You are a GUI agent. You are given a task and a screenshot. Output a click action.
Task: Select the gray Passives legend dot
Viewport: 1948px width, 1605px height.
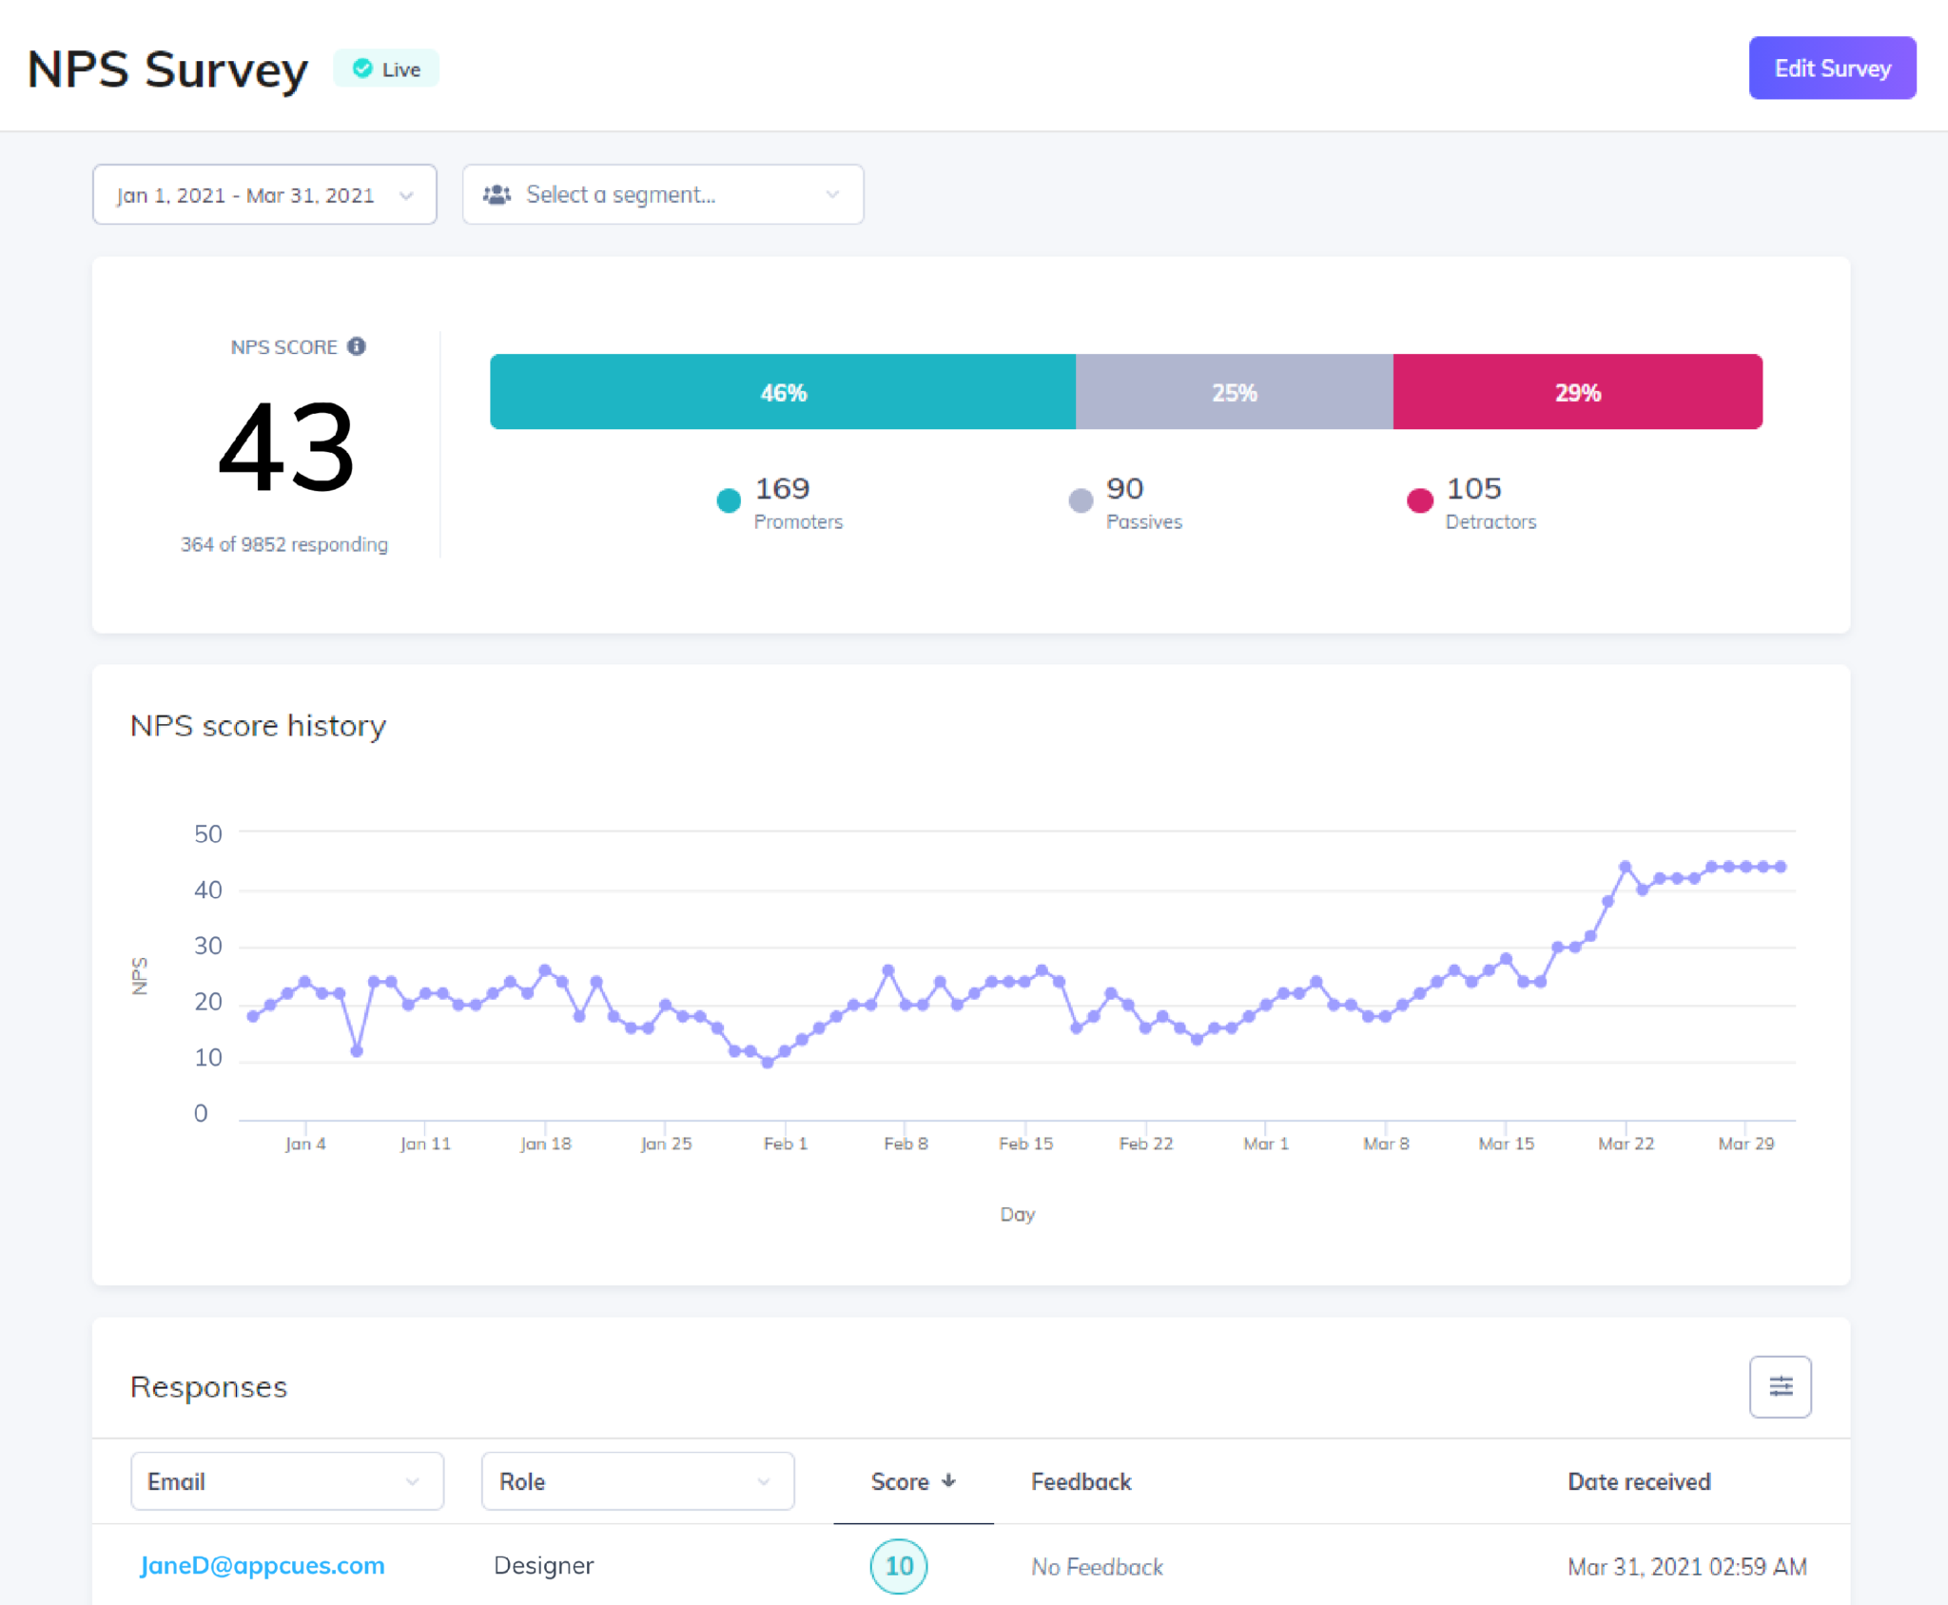[x=1081, y=499]
